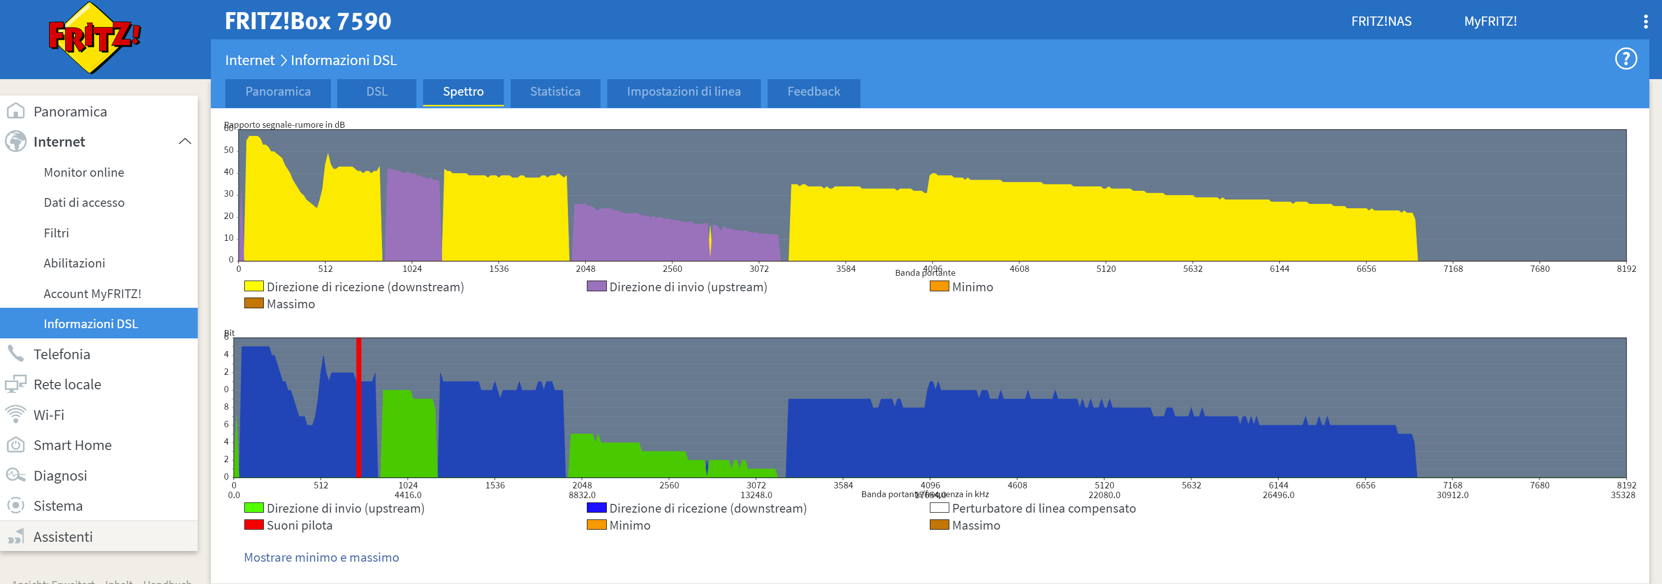Viewport: 1662px width, 584px height.
Task: Select Monitor online in sidebar
Action: click(x=84, y=172)
